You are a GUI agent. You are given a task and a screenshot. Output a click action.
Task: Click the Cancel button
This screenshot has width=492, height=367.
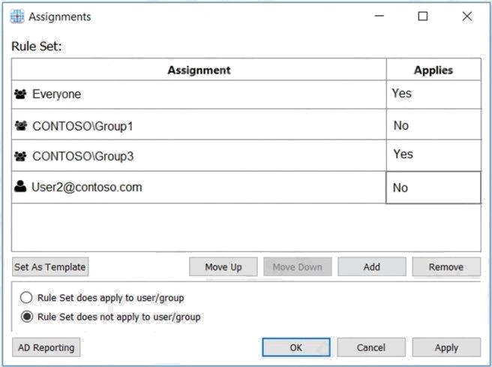[x=371, y=347]
